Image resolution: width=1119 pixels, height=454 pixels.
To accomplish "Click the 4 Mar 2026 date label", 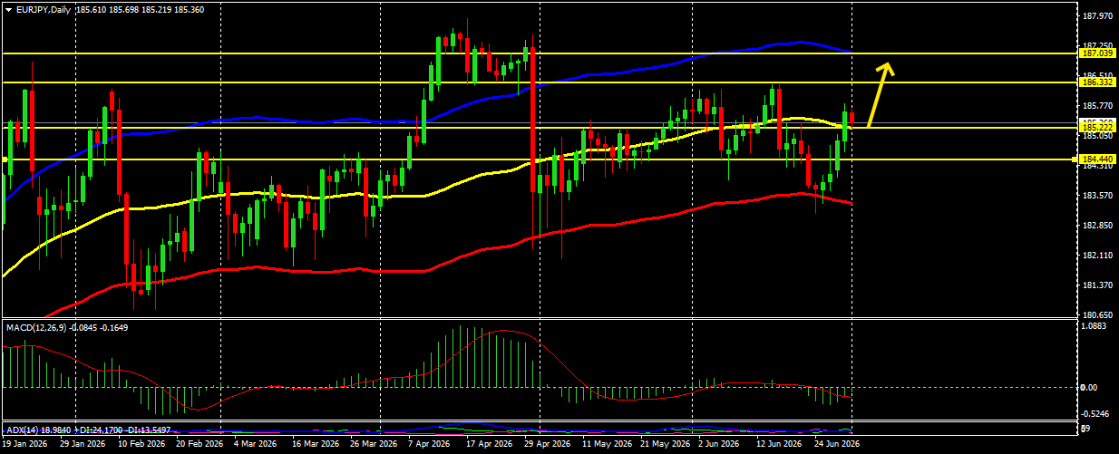I will point(255,445).
